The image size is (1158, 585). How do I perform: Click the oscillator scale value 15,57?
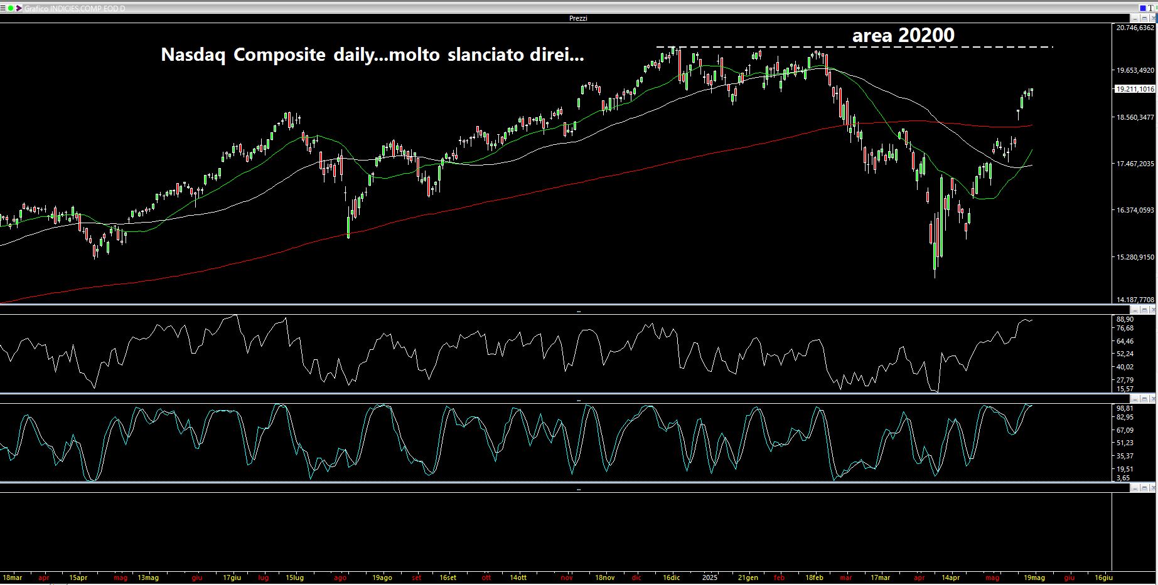point(1125,389)
